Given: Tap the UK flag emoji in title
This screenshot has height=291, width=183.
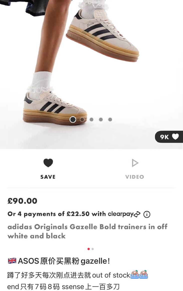Looking at the screenshot, I should coord(12,261).
